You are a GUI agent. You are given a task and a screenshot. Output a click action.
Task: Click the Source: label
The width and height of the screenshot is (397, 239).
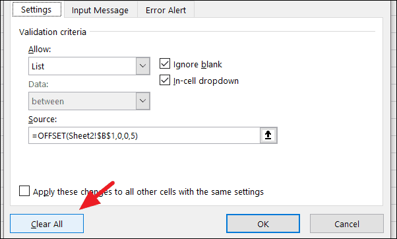(x=42, y=119)
